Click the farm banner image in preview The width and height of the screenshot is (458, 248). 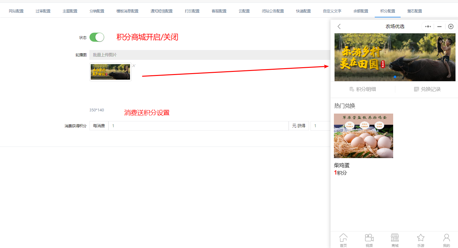point(395,57)
